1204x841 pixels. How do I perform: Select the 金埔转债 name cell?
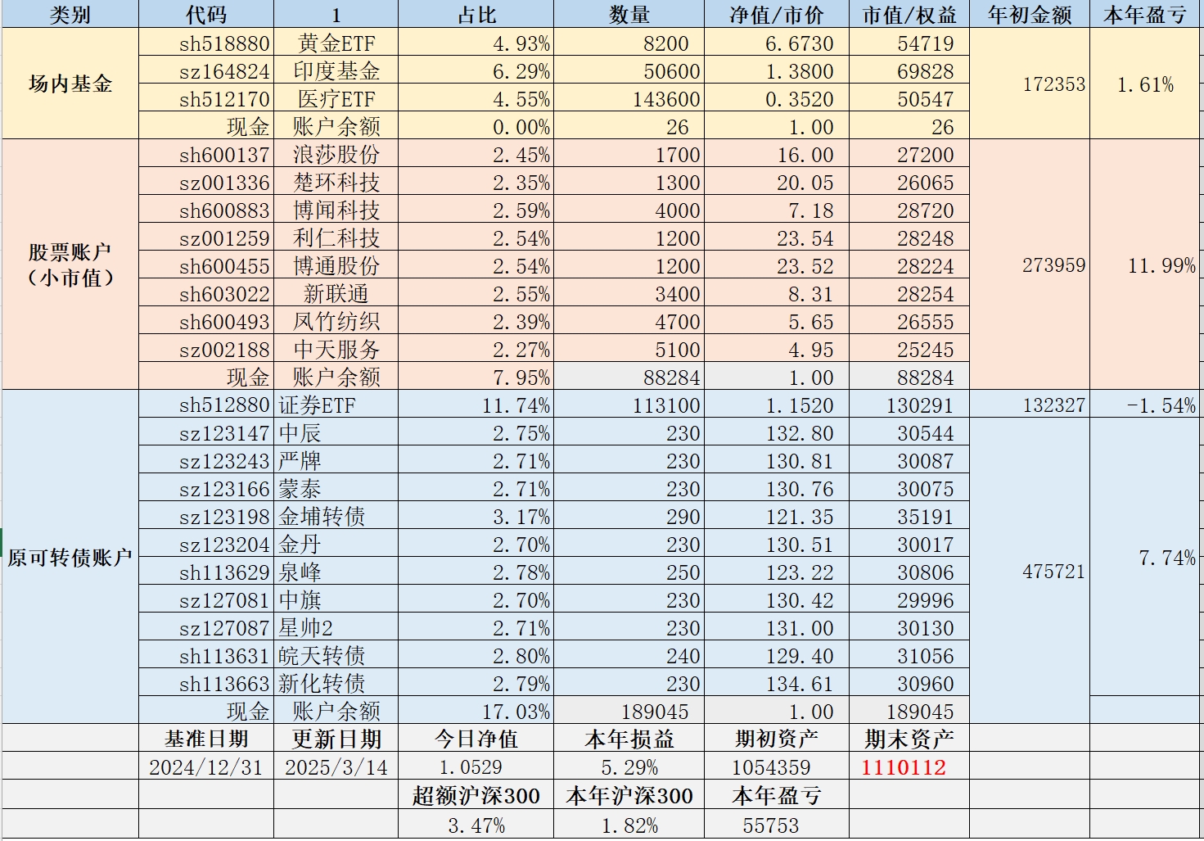tap(336, 517)
